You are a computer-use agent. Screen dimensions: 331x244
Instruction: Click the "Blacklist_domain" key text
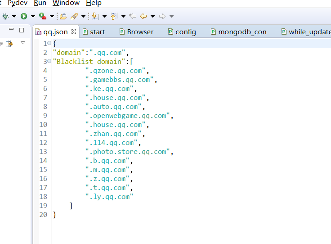click(x=89, y=62)
